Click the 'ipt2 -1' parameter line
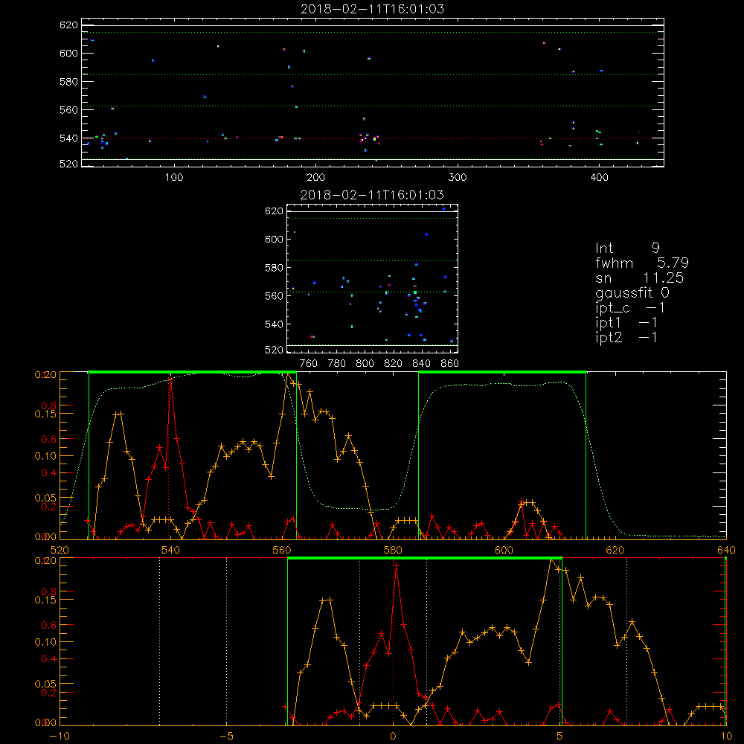The width and height of the screenshot is (744, 744). click(626, 337)
